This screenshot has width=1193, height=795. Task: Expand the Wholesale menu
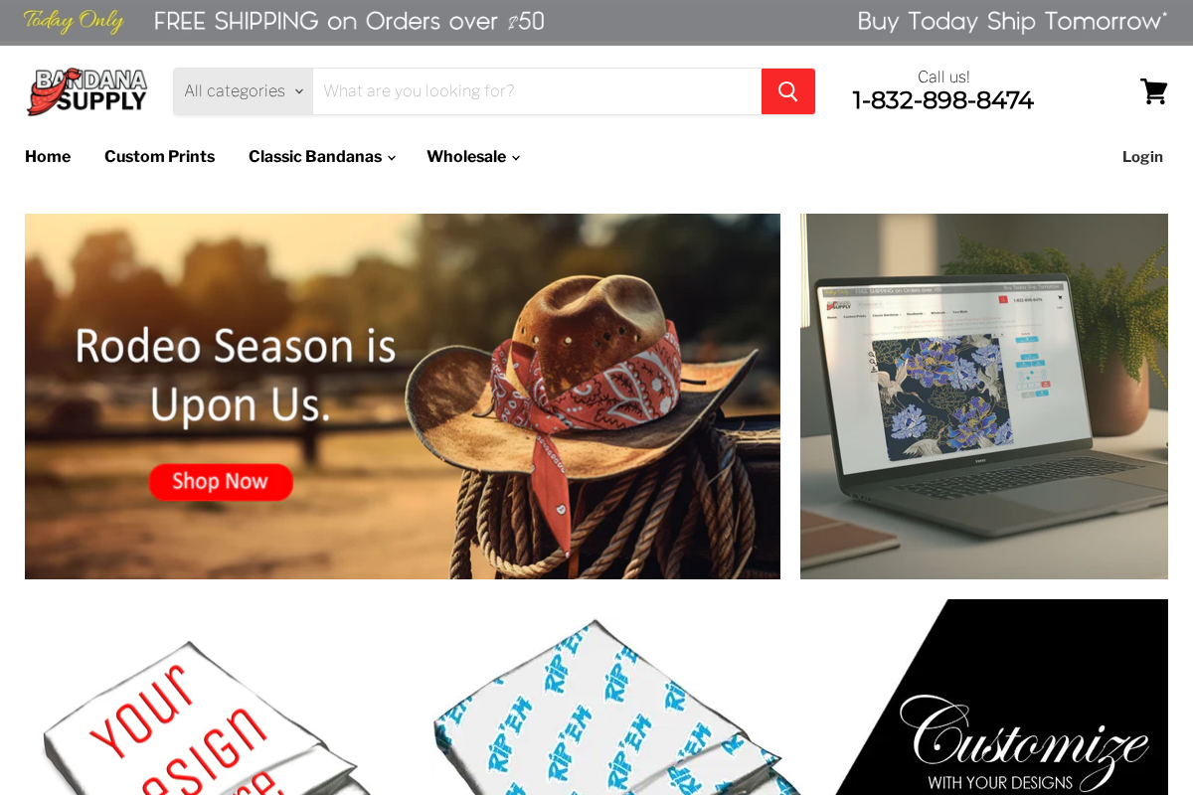(x=473, y=157)
